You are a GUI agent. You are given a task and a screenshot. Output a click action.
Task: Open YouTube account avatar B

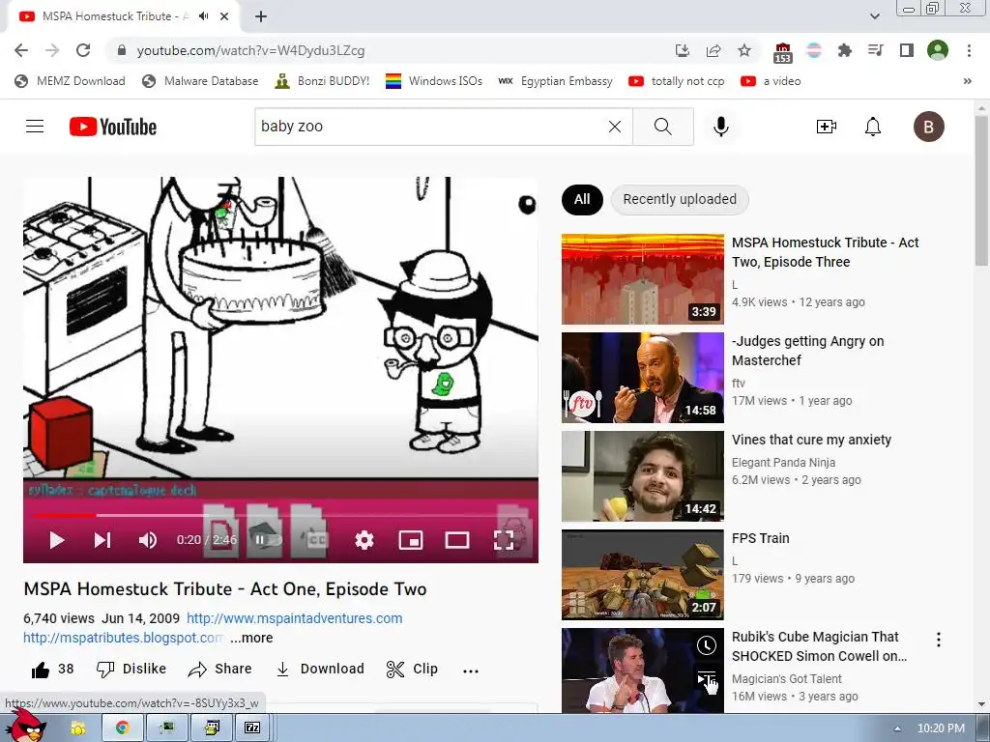click(929, 127)
